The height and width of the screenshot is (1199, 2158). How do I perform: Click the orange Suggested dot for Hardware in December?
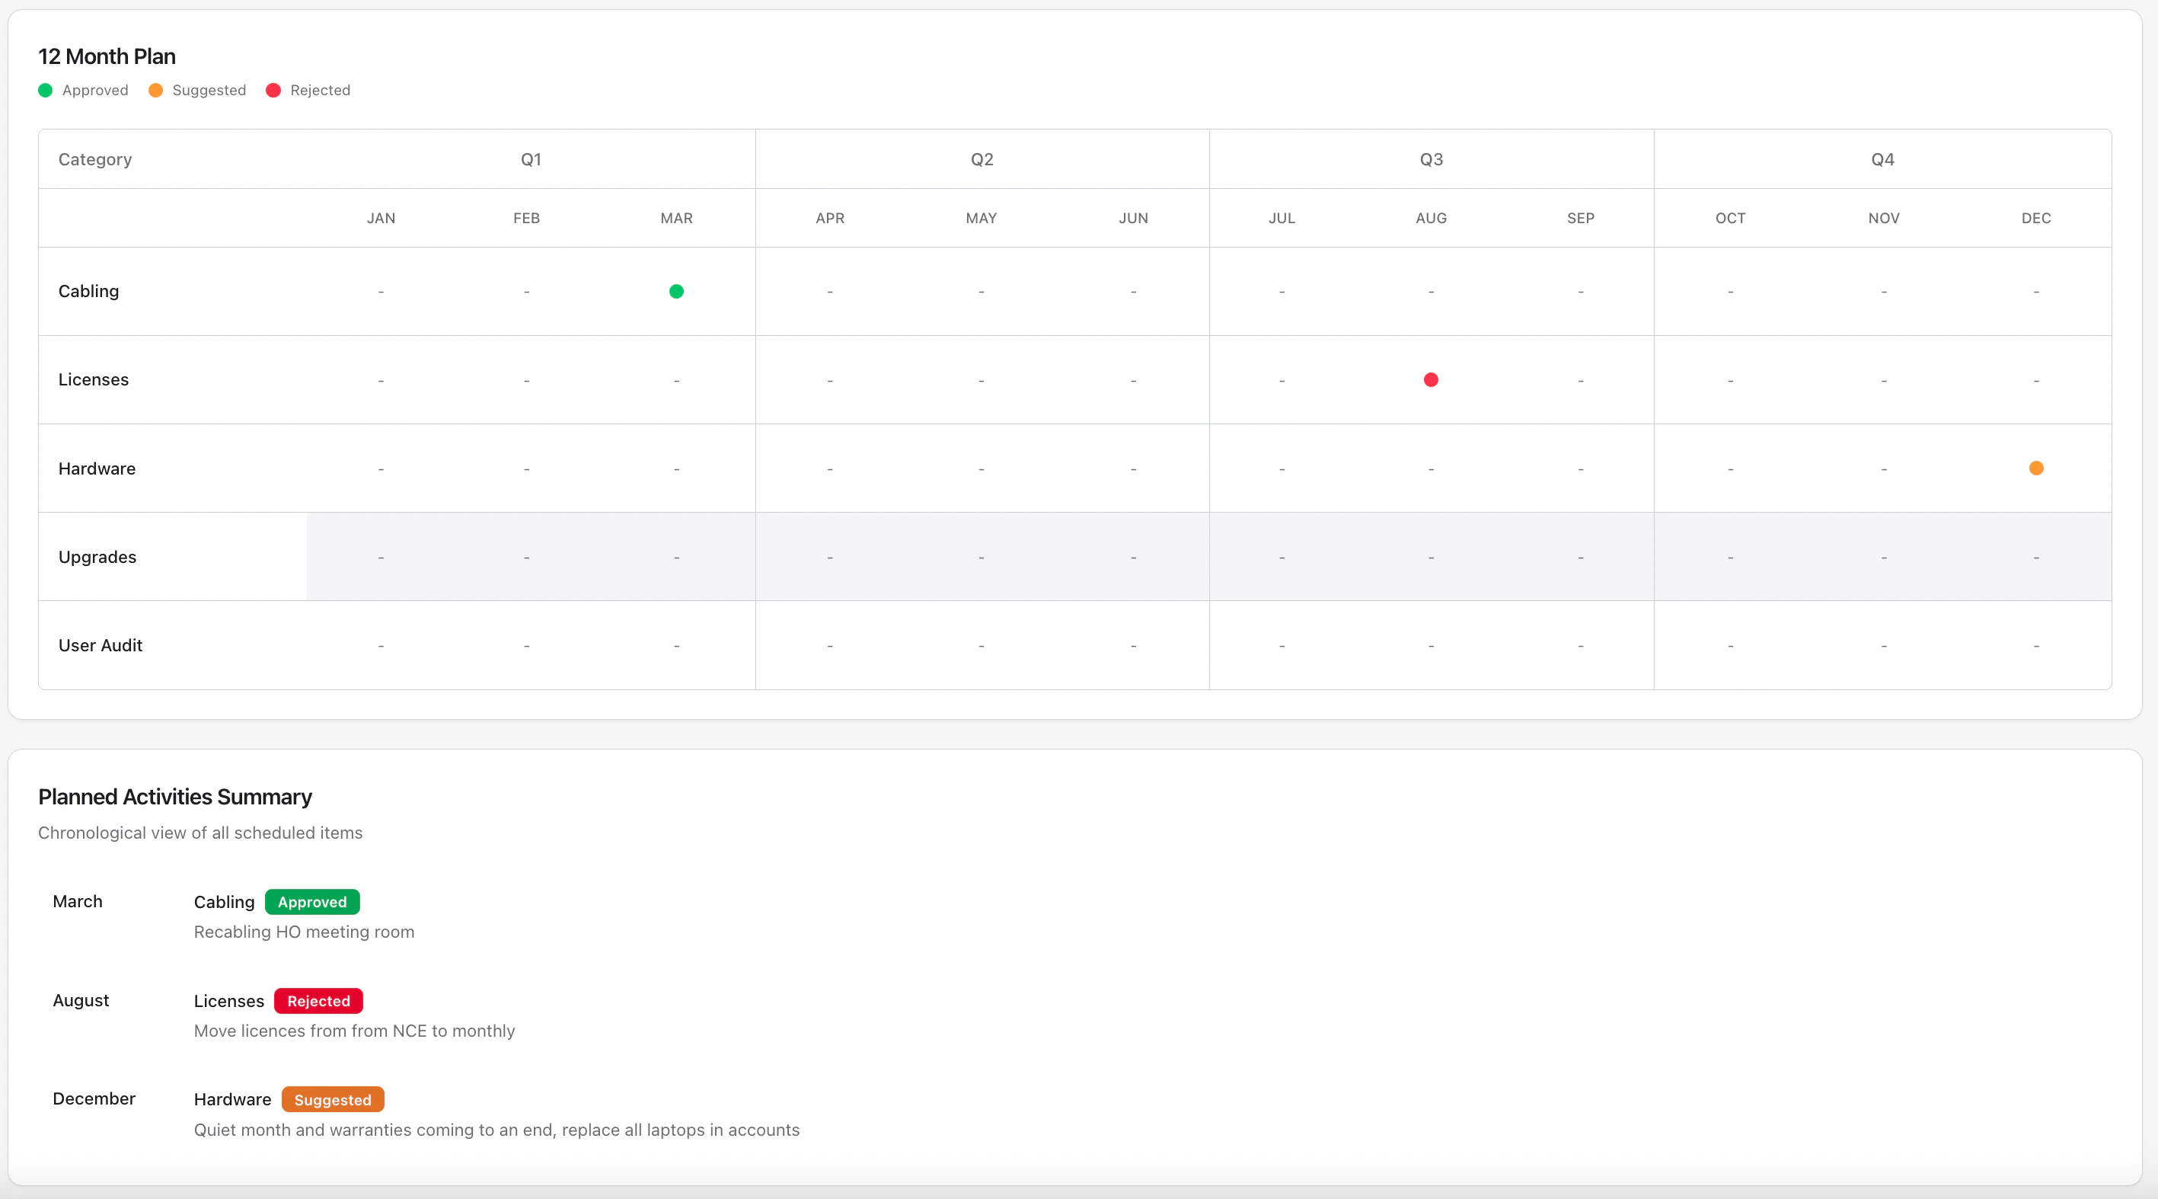click(2036, 468)
